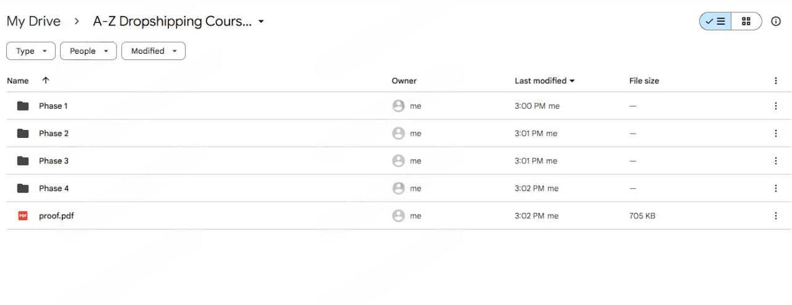The image size is (792, 305).
Task: Click the Name column header
Action: [x=18, y=81]
